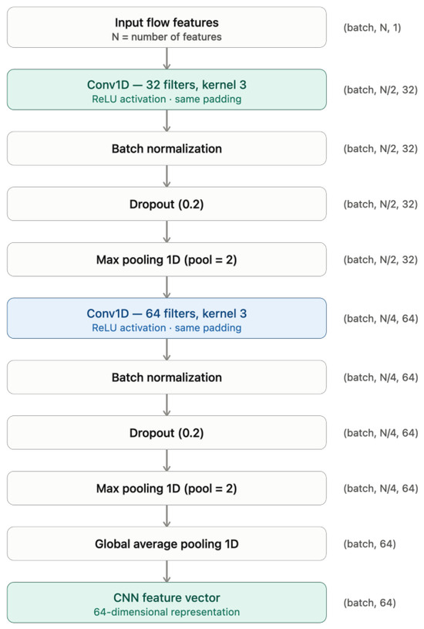
Task: Select the Conv1D 32 filters block
Action: [x=167, y=90]
